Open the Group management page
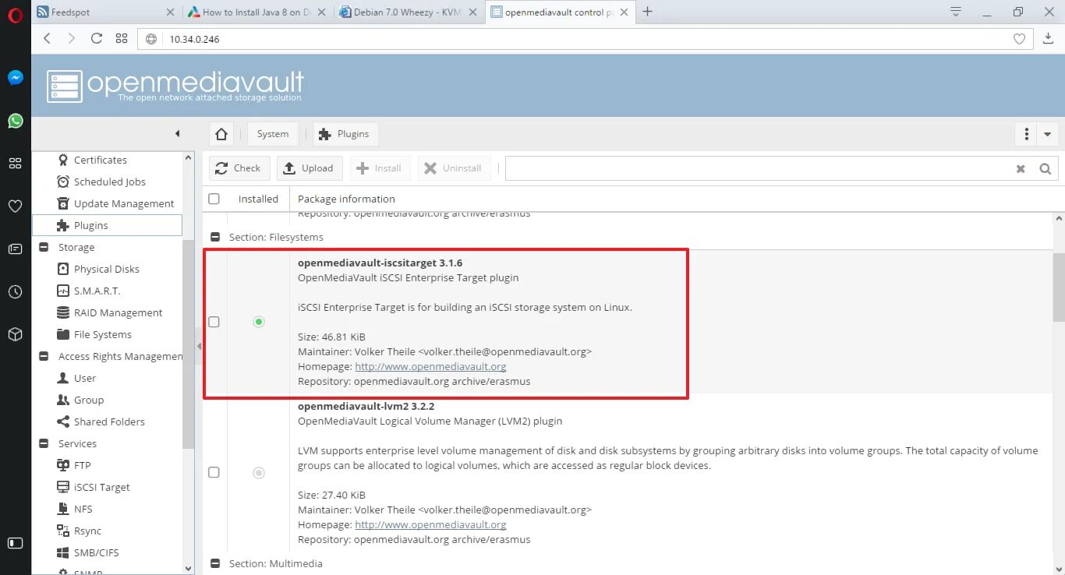1065x575 pixels. pyautogui.click(x=88, y=400)
